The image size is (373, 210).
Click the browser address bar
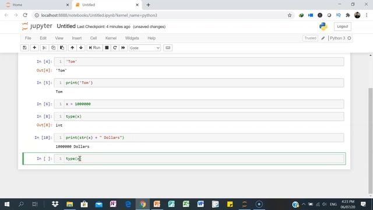coord(162,15)
